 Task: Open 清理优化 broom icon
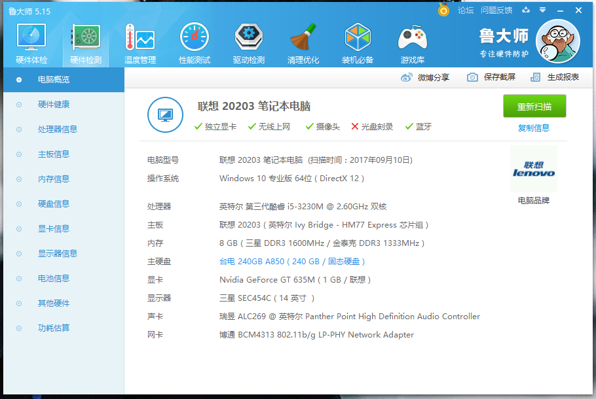pos(303,43)
